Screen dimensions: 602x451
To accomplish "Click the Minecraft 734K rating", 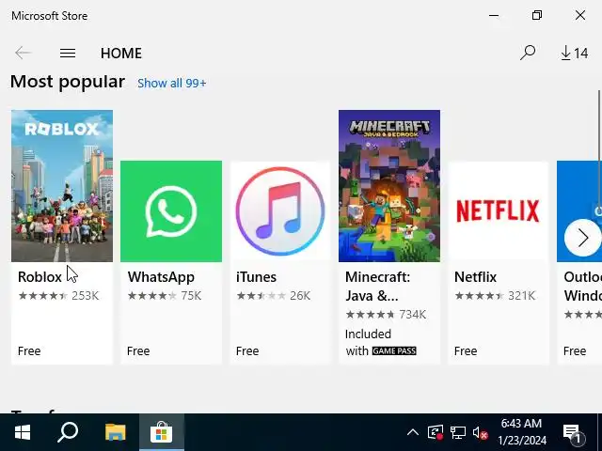I will click(386, 315).
